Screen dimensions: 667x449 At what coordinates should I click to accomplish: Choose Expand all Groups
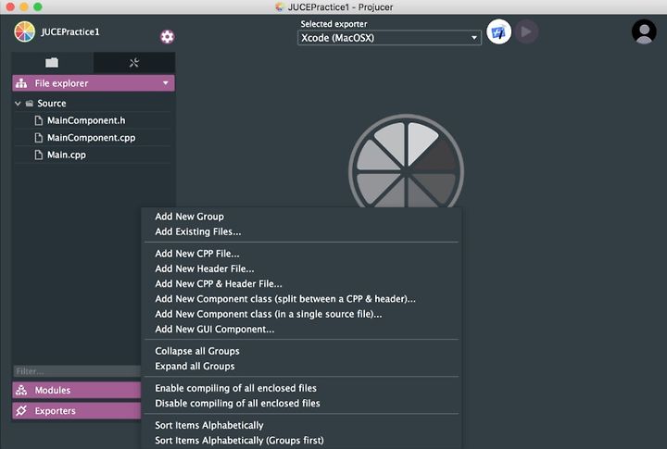pyautogui.click(x=301, y=366)
